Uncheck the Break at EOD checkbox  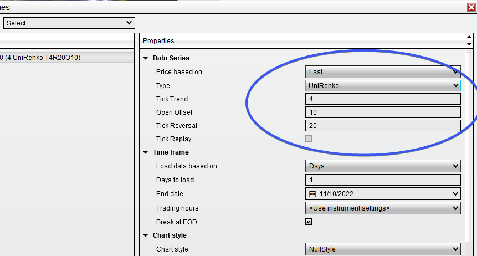pos(309,222)
